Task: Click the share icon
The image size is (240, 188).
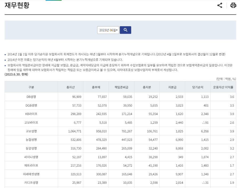Action: 220,5
